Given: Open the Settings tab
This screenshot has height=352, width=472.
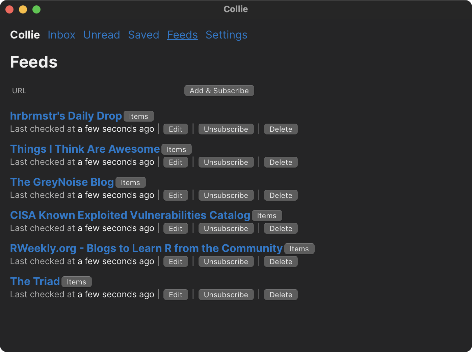Looking at the screenshot, I should pyautogui.click(x=226, y=35).
